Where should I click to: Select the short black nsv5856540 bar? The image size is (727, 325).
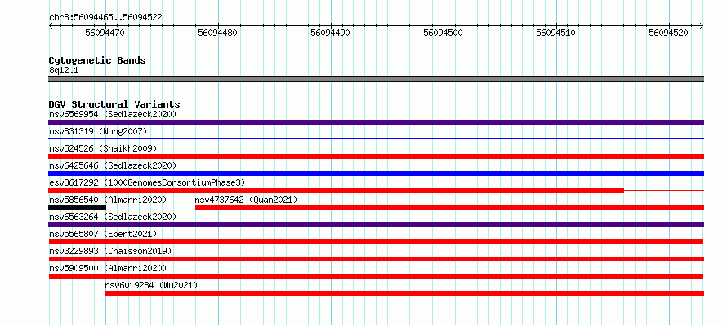click(77, 208)
